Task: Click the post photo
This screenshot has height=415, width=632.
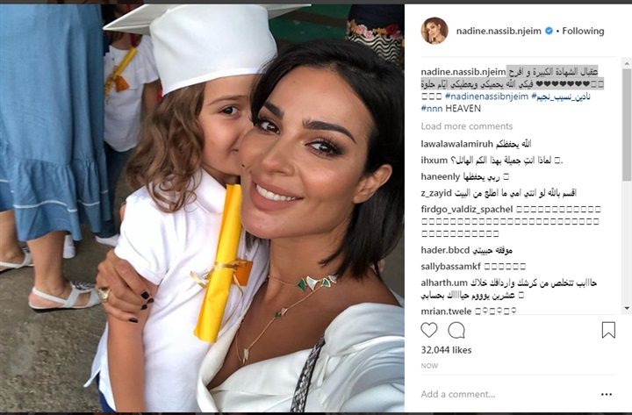Action: coord(202,208)
